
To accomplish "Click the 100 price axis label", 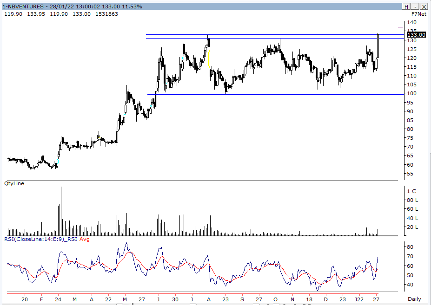I will pos(412,93).
